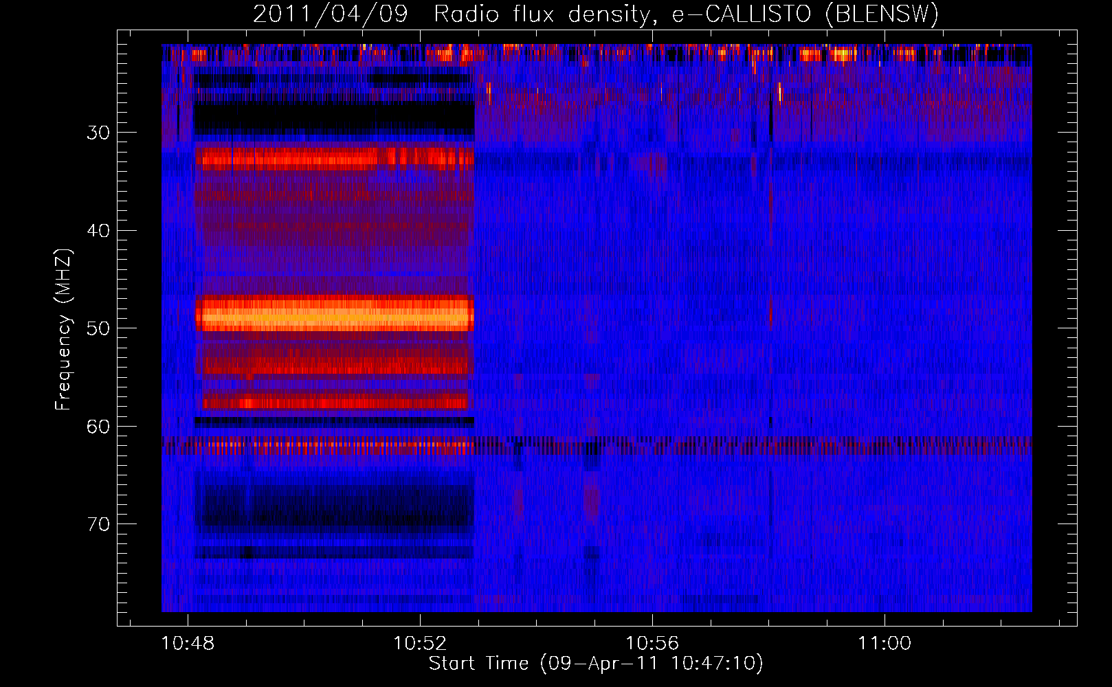Click the '70' frequency tick label
The height and width of the screenshot is (687, 1112).
pos(98,524)
